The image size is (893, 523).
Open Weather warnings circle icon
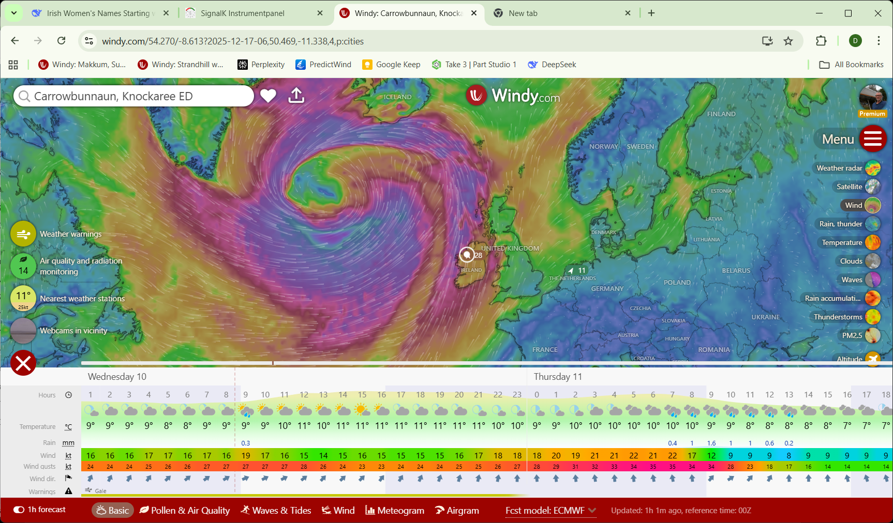pyautogui.click(x=23, y=234)
